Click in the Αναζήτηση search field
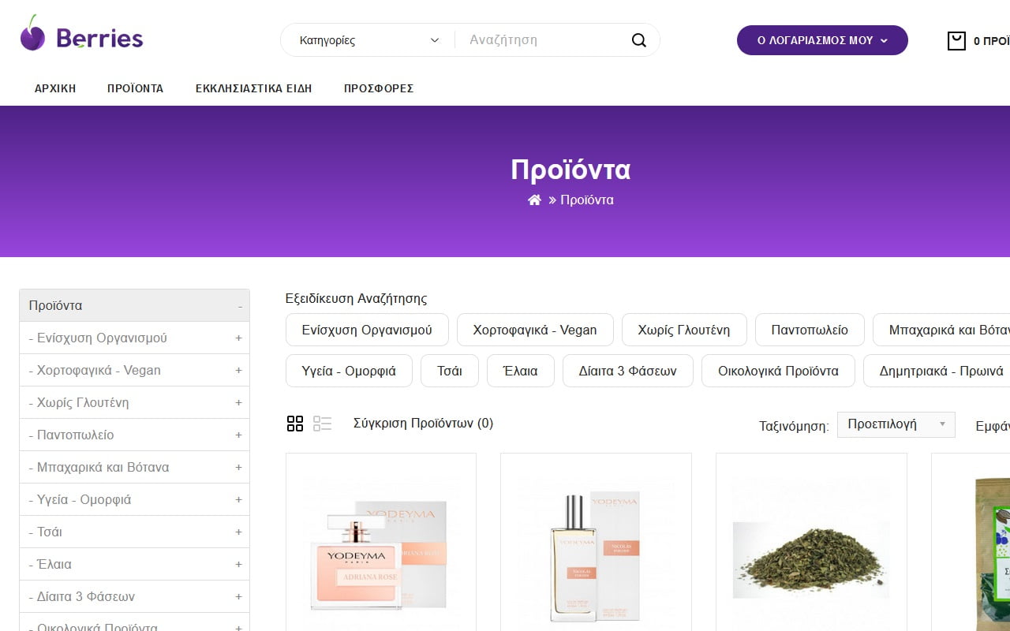The width and height of the screenshot is (1010, 631). (544, 40)
